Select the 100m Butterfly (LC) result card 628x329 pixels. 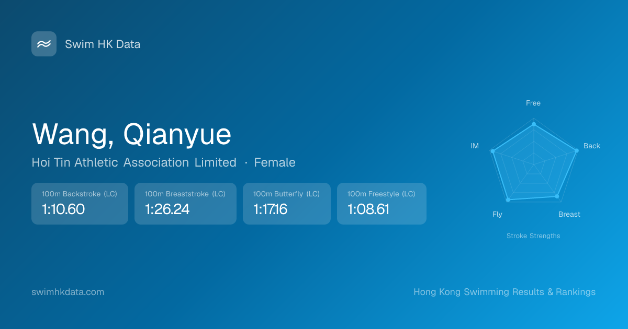click(x=286, y=204)
